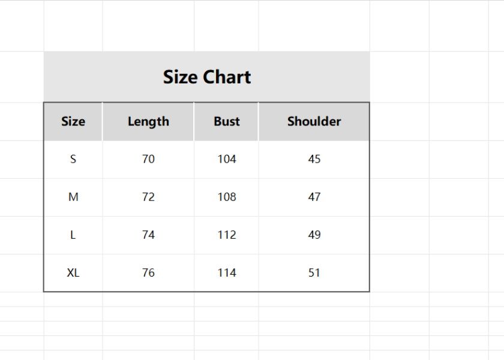This screenshot has height=360, width=504.
Task: Select the cell showing 76
Action: pos(148,272)
